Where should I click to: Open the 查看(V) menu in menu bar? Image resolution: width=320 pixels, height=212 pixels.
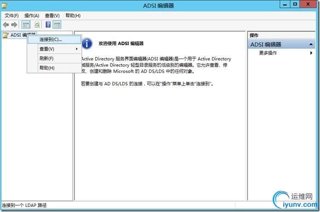point(52,16)
